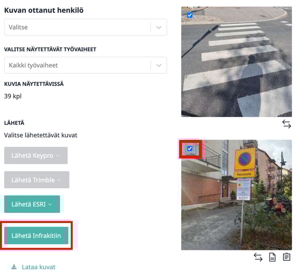Click chevron on Lähetä Trimble button
Viewport: 297px width, 276px height.
click(59, 180)
